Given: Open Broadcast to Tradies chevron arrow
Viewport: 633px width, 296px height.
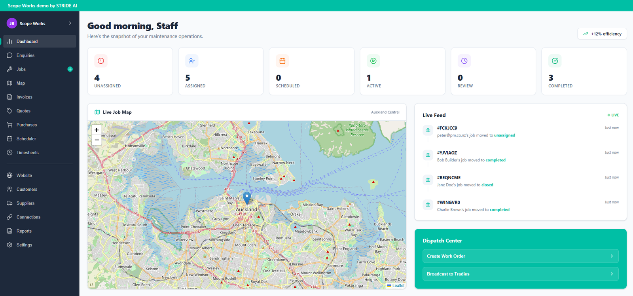Looking at the screenshot, I should pyautogui.click(x=612, y=274).
